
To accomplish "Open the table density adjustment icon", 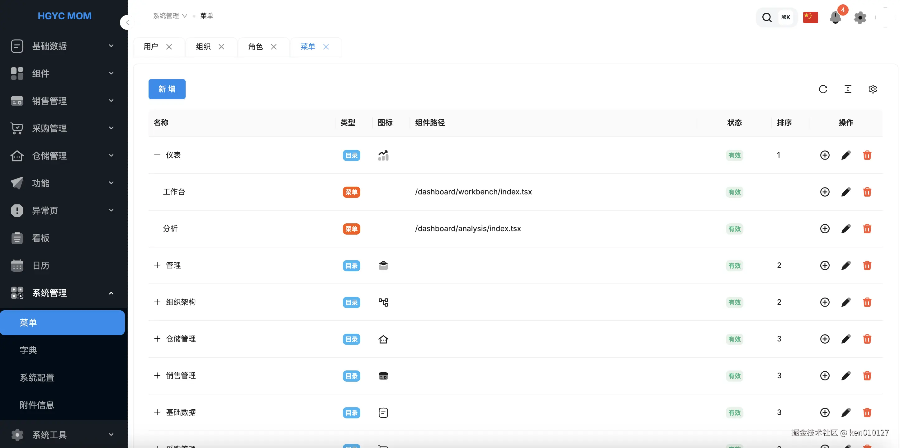I will click(848, 89).
